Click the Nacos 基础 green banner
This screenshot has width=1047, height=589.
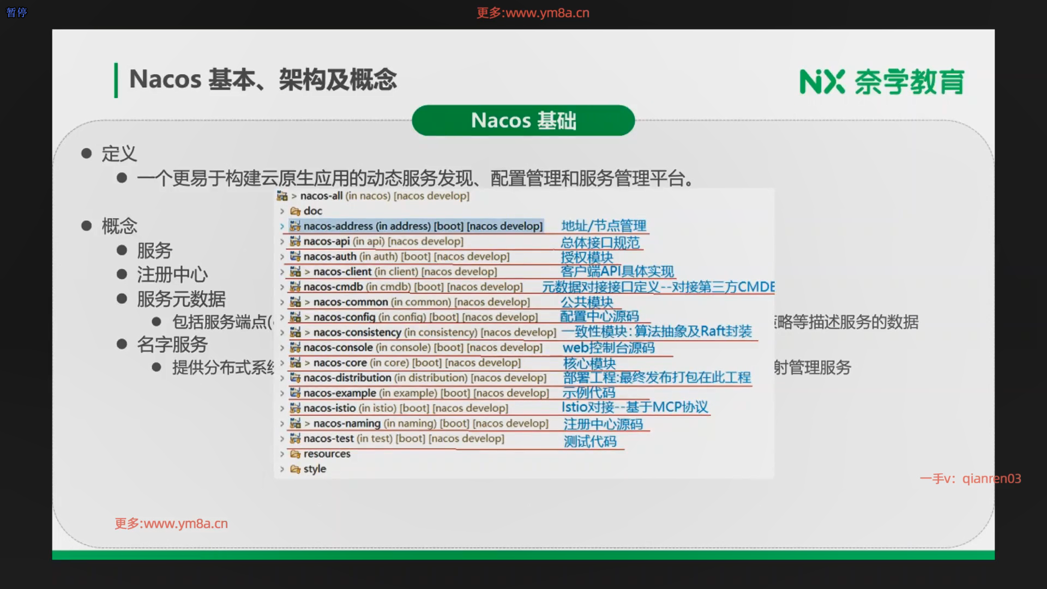pyautogui.click(x=523, y=121)
